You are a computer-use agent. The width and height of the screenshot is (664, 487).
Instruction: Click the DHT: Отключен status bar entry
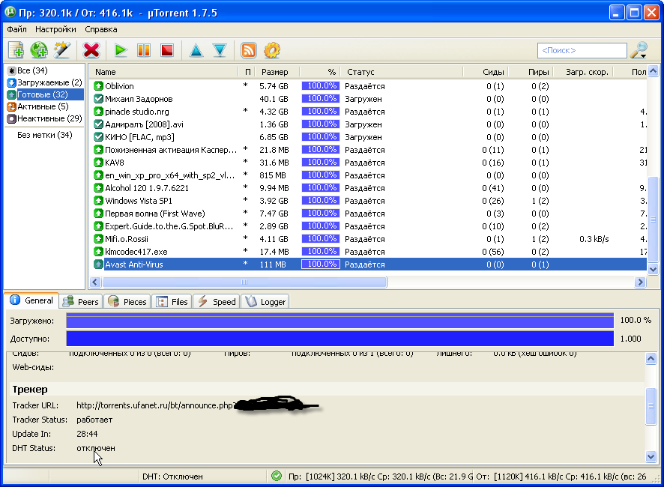click(172, 477)
